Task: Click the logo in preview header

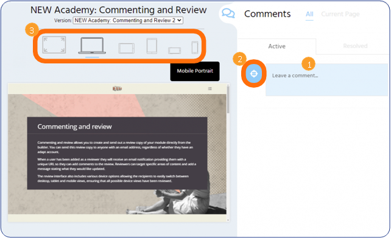Action: [117, 88]
